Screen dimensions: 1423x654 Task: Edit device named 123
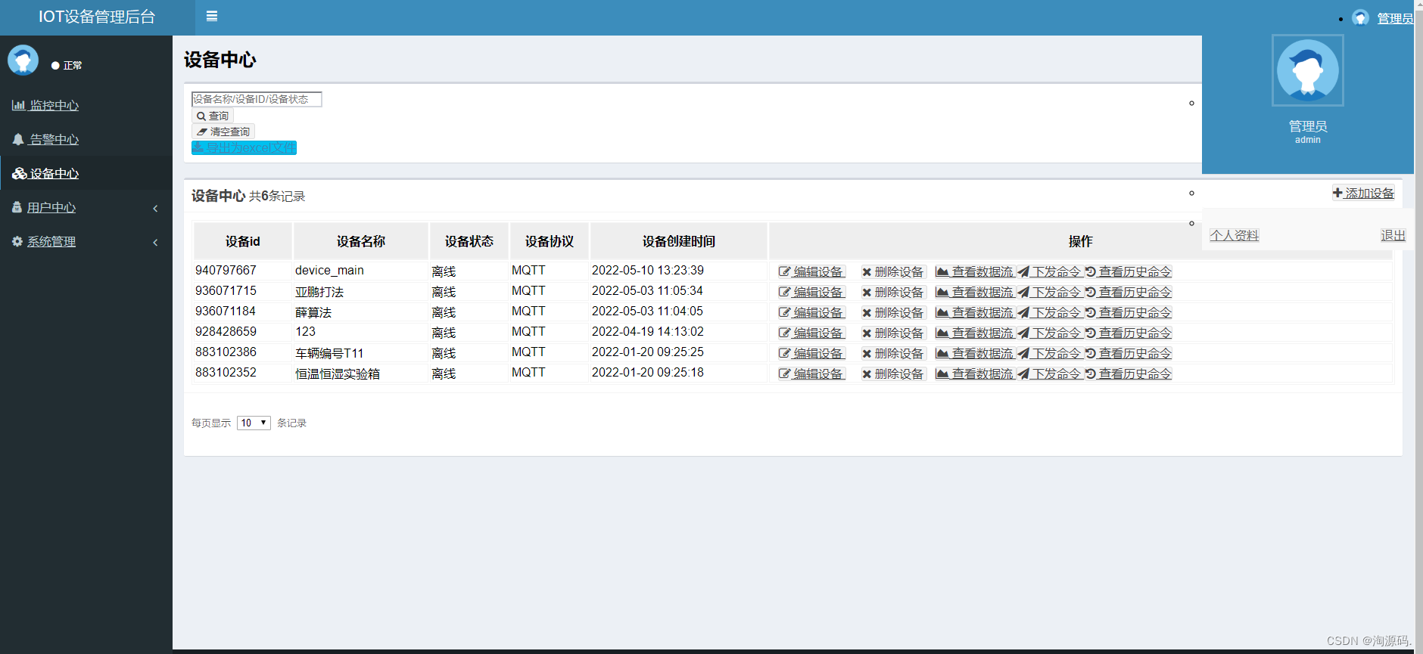tap(811, 333)
